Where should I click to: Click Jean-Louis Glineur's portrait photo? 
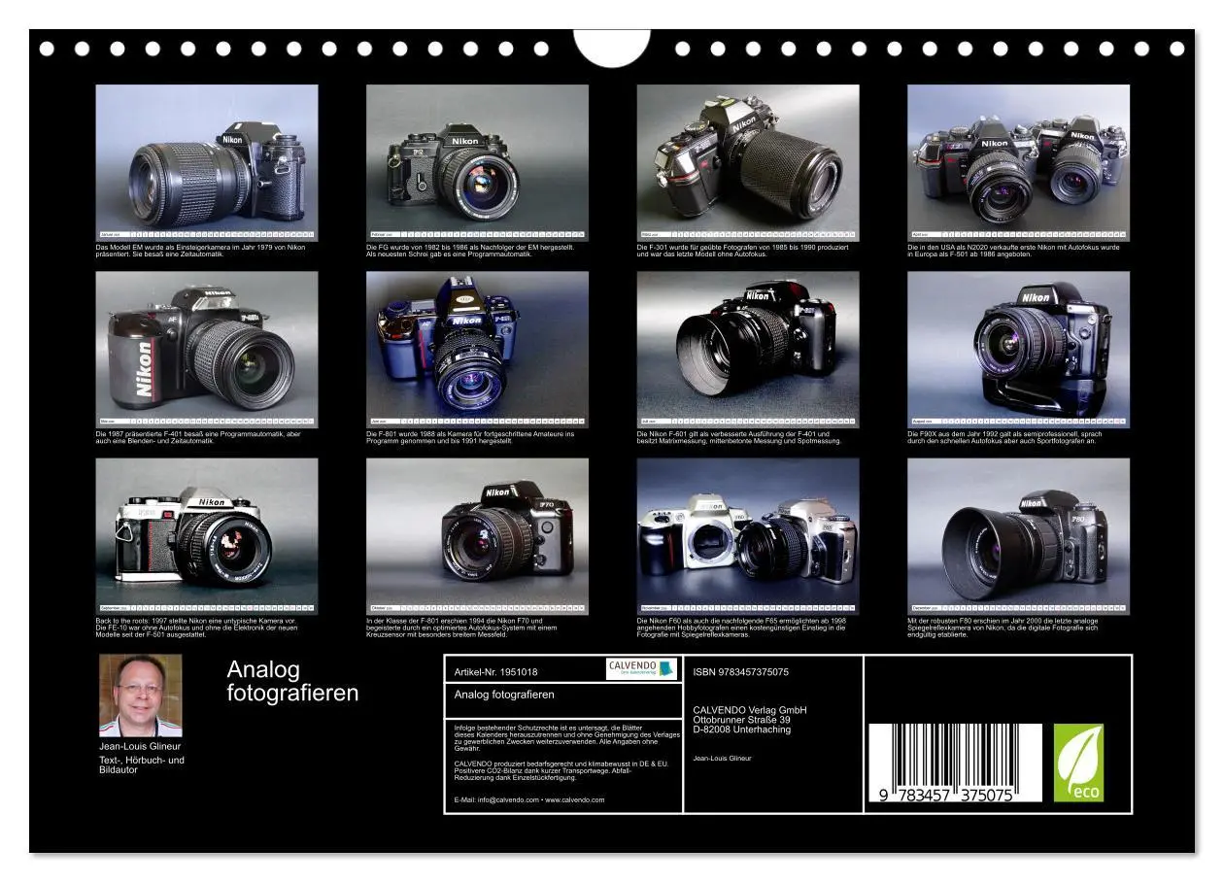tap(140, 695)
